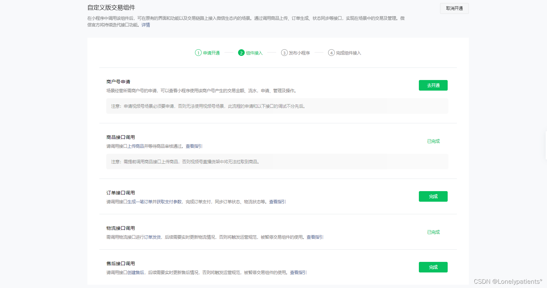Click 已完成 status for 商品接口调用
The width and height of the screenshot is (547, 288).
click(433, 141)
